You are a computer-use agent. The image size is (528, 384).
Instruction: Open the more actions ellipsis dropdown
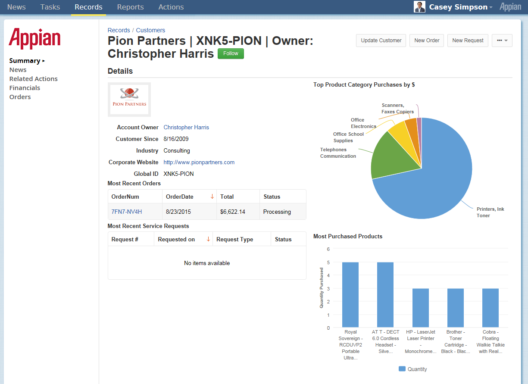click(502, 41)
